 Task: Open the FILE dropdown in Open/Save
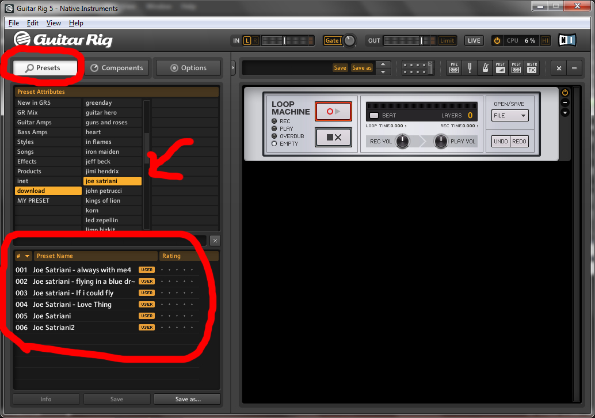tap(510, 115)
